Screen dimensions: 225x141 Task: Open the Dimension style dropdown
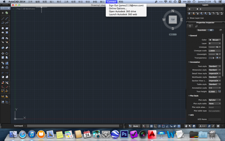pos(214,70)
